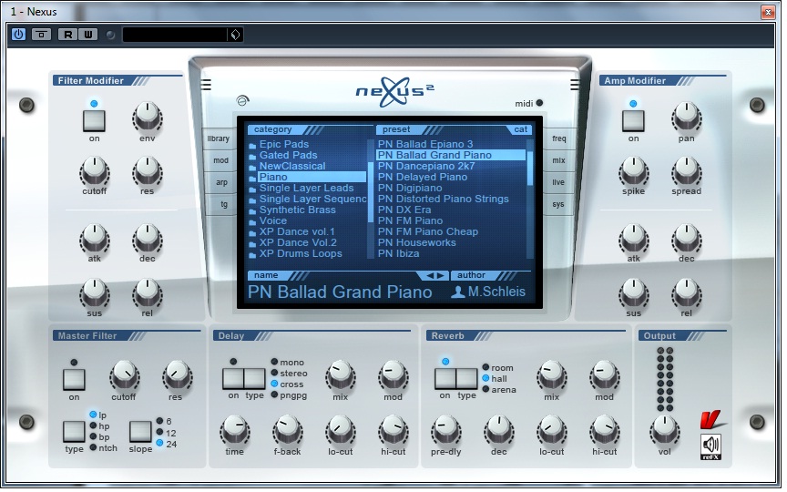Viewport: 787px width, 492px height.
Task: Open the arp tab
Action: coord(221,182)
